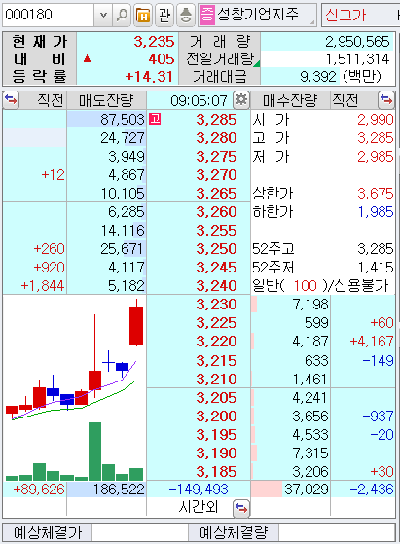This screenshot has height=544, width=400.
Task: Expand the stock code dropdown arrow
Action: (103, 15)
